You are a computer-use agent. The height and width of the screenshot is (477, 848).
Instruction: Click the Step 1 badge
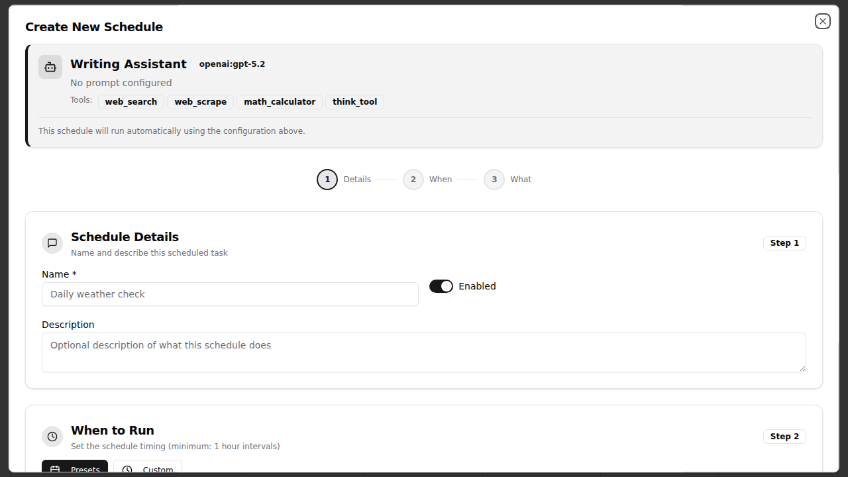[x=784, y=243]
